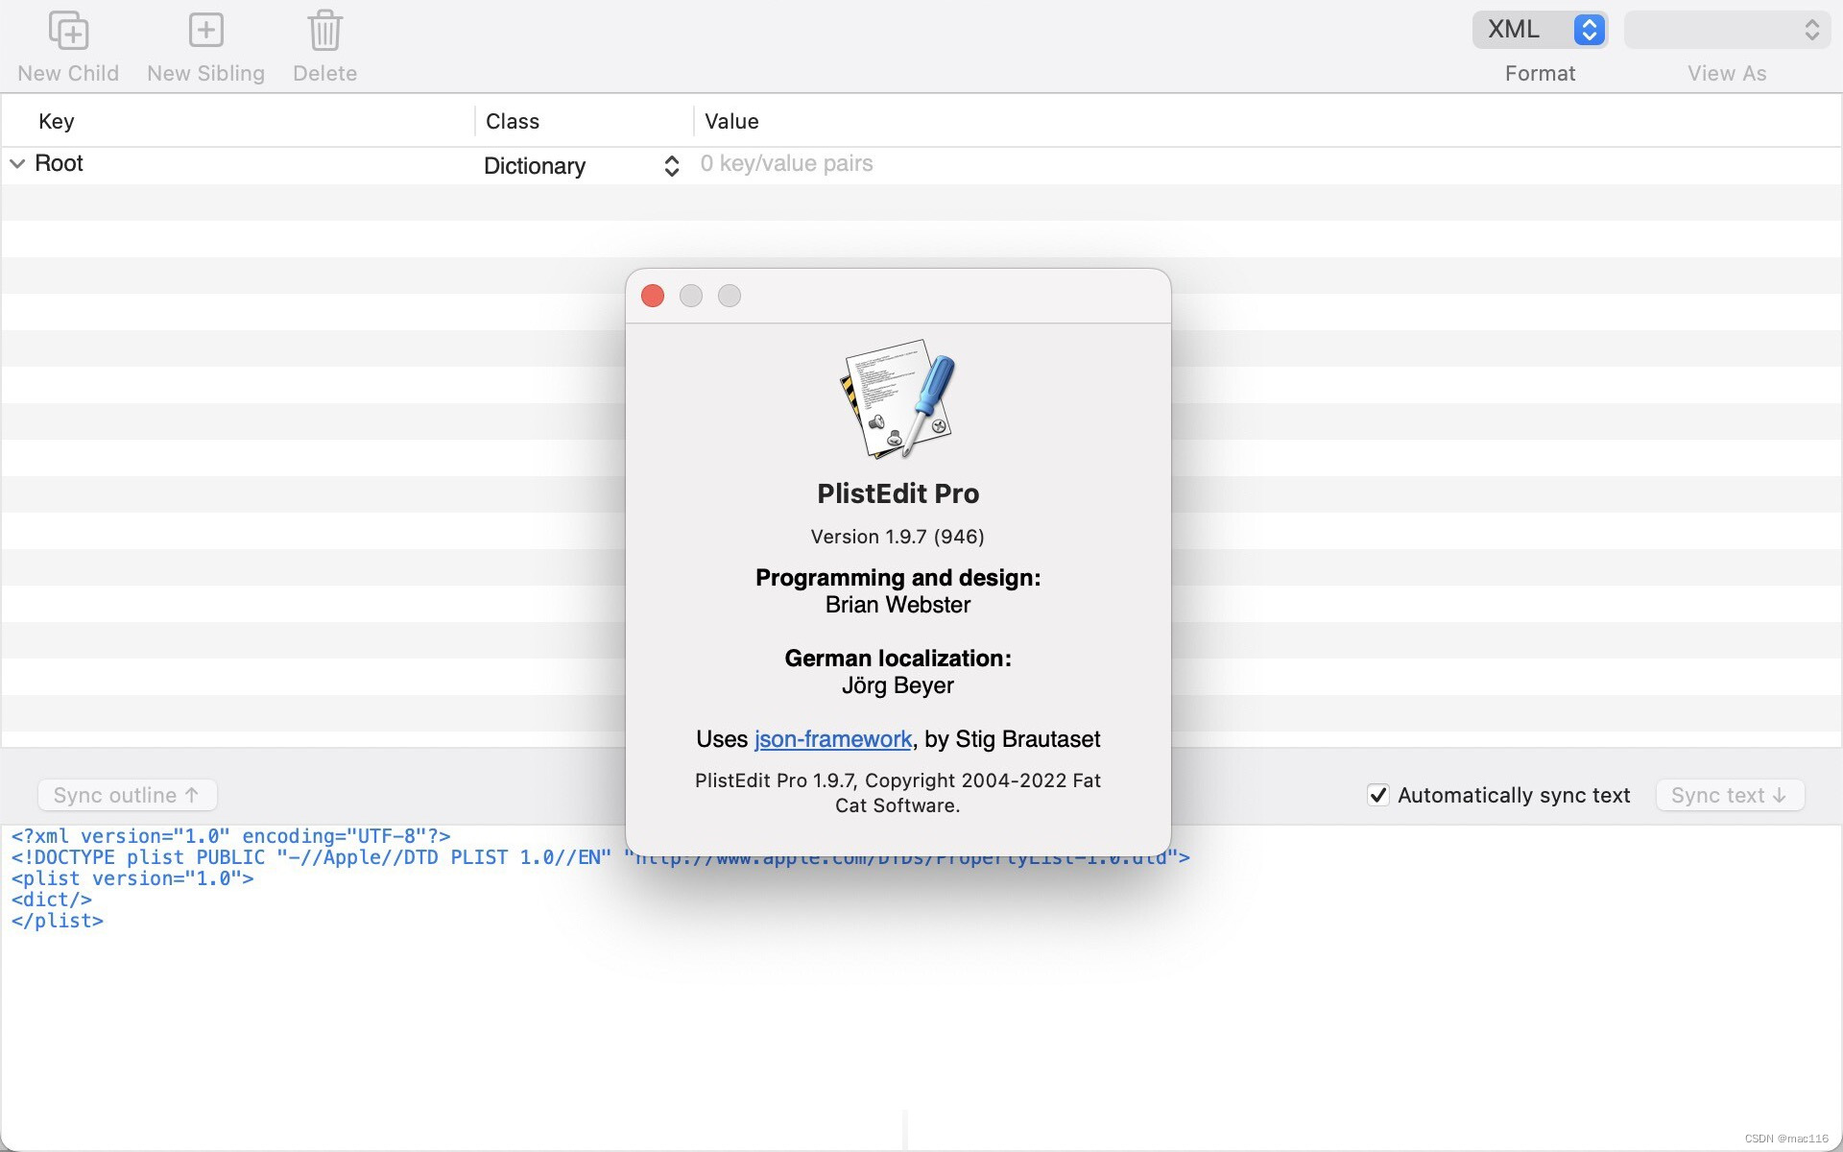The image size is (1843, 1152).
Task: Select the Root row key
Action: point(59,163)
